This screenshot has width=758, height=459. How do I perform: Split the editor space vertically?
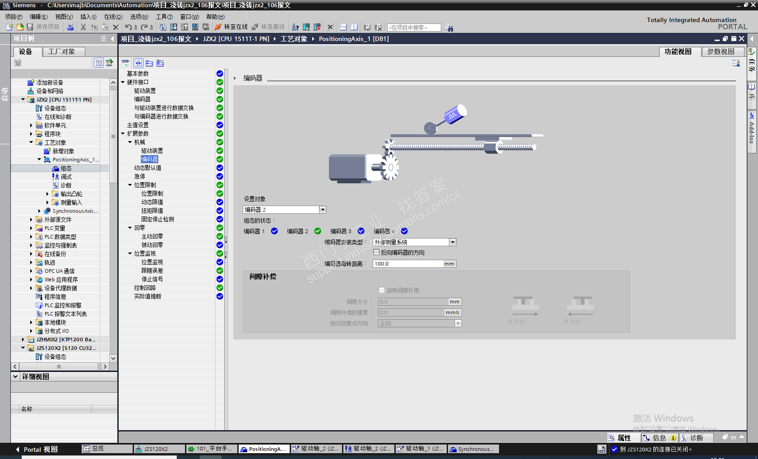(x=354, y=27)
